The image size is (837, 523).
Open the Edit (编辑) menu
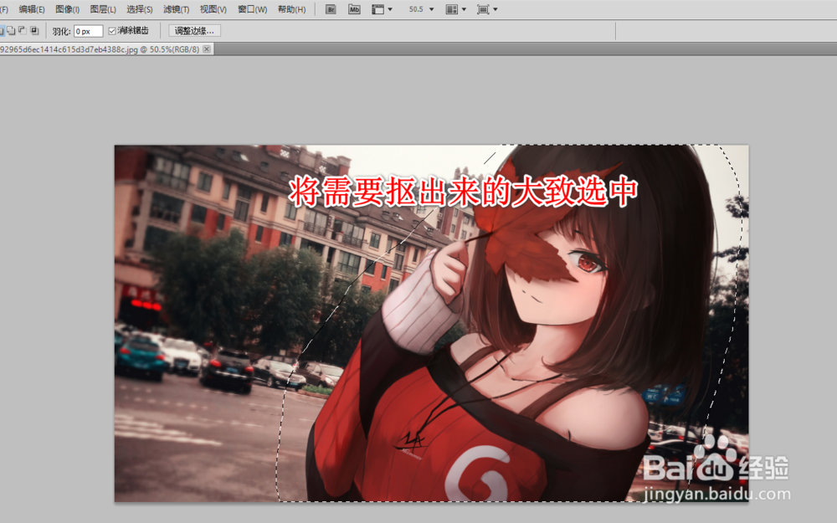(x=32, y=9)
